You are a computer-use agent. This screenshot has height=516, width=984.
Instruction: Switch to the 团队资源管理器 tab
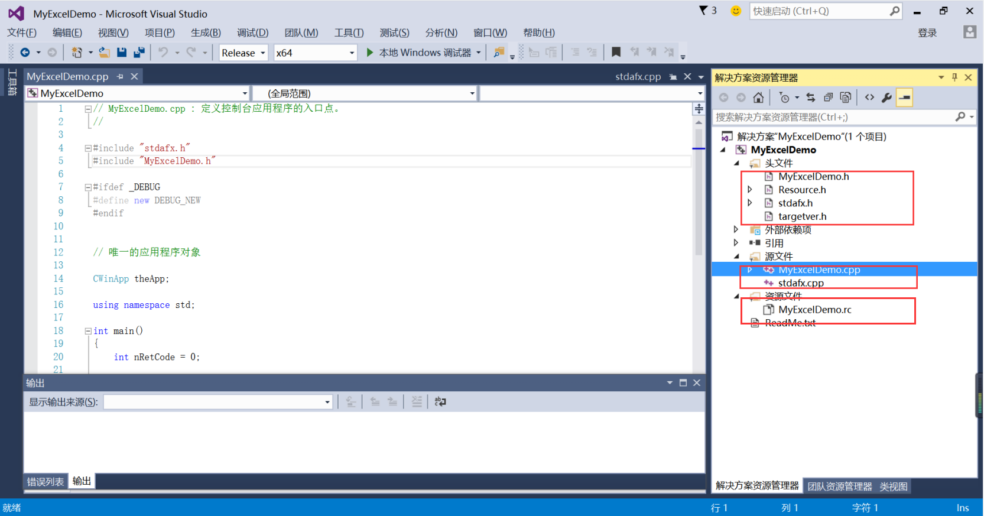point(840,486)
